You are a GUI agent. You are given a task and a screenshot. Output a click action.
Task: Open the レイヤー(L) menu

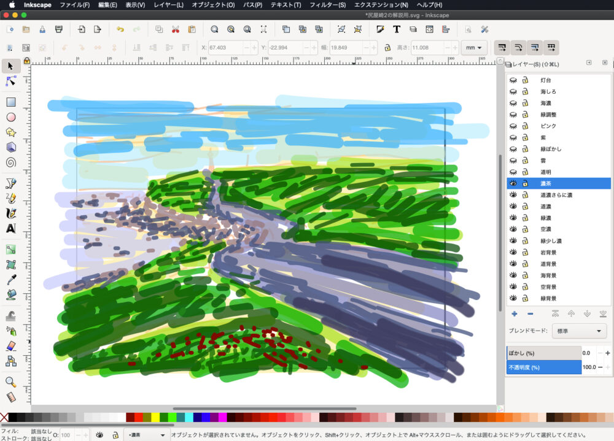168,5
